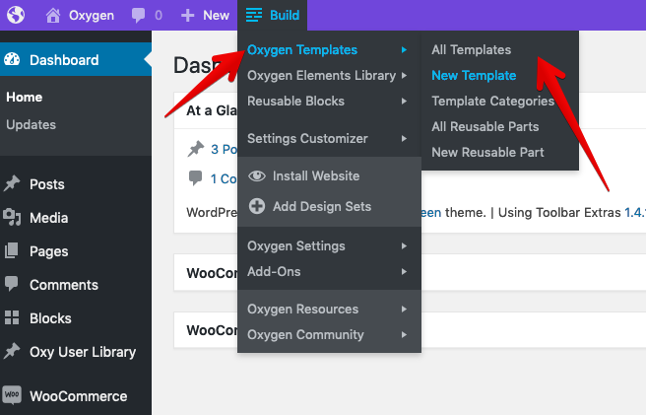Choose All Reusable Parts in submenu
The width and height of the screenshot is (646, 415).
coord(484,126)
